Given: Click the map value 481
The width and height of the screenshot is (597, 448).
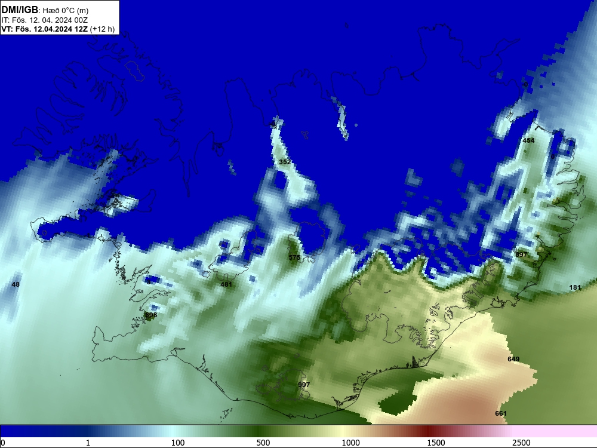Looking at the screenshot, I should point(226,284).
